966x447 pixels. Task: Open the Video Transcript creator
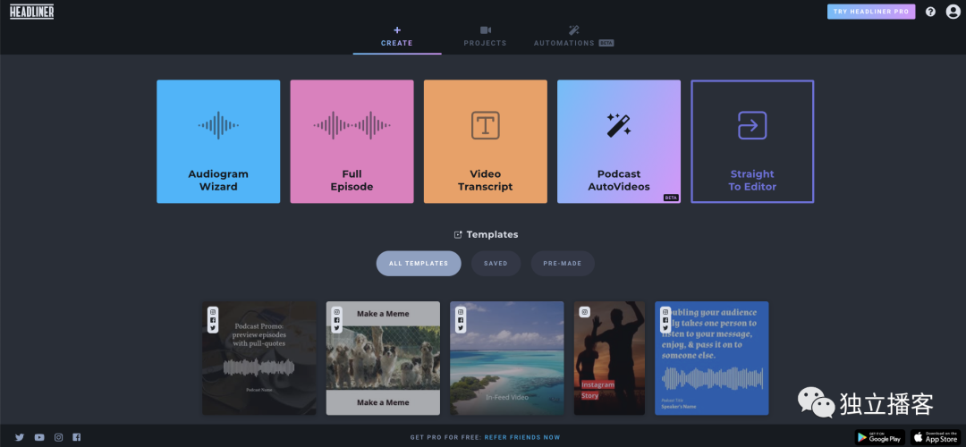pos(486,141)
